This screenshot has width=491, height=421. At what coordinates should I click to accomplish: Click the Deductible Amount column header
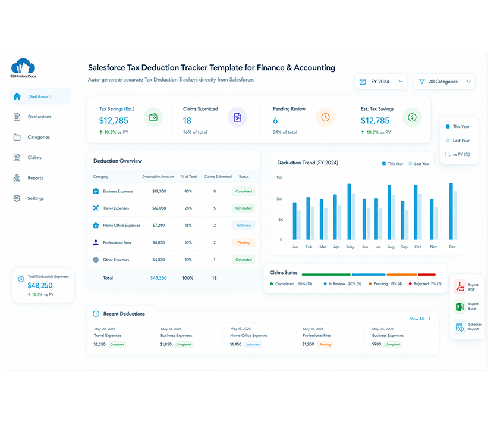pos(158,177)
